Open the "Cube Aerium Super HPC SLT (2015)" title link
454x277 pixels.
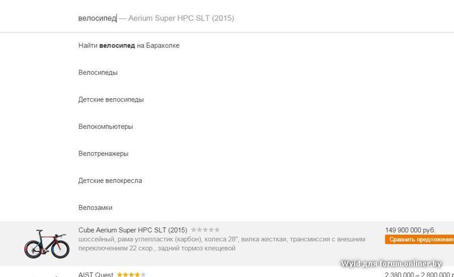click(132, 230)
